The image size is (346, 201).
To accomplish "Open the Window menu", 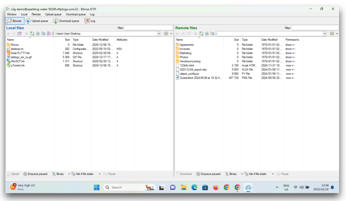I will point(12,14).
